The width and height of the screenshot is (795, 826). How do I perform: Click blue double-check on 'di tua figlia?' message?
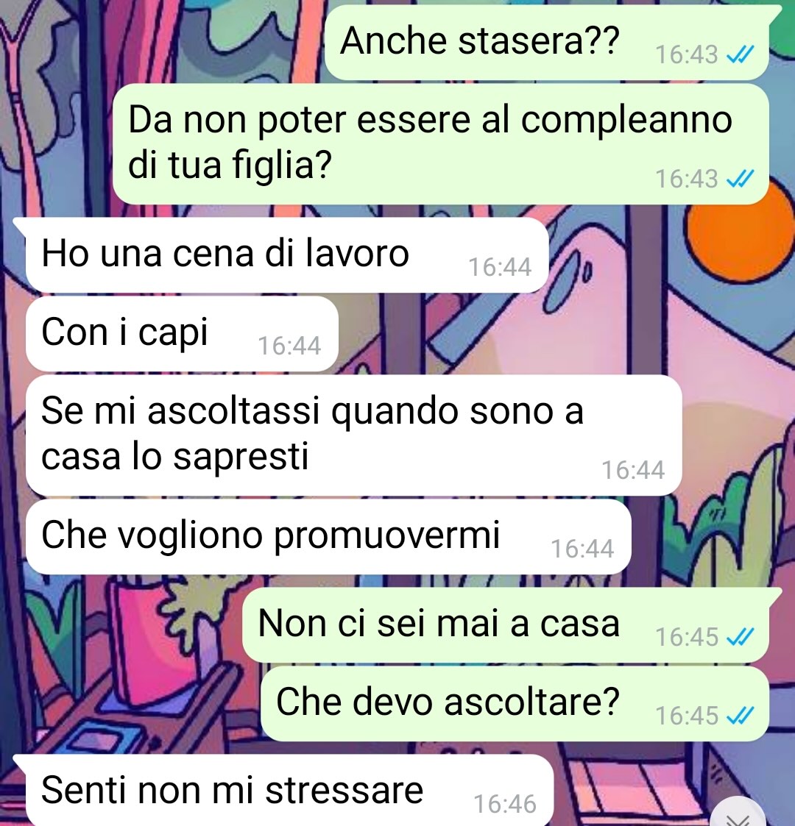point(741,179)
